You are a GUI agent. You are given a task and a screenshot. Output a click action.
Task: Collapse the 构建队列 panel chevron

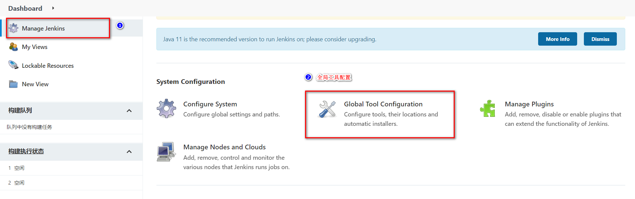pyautogui.click(x=129, y=111)
